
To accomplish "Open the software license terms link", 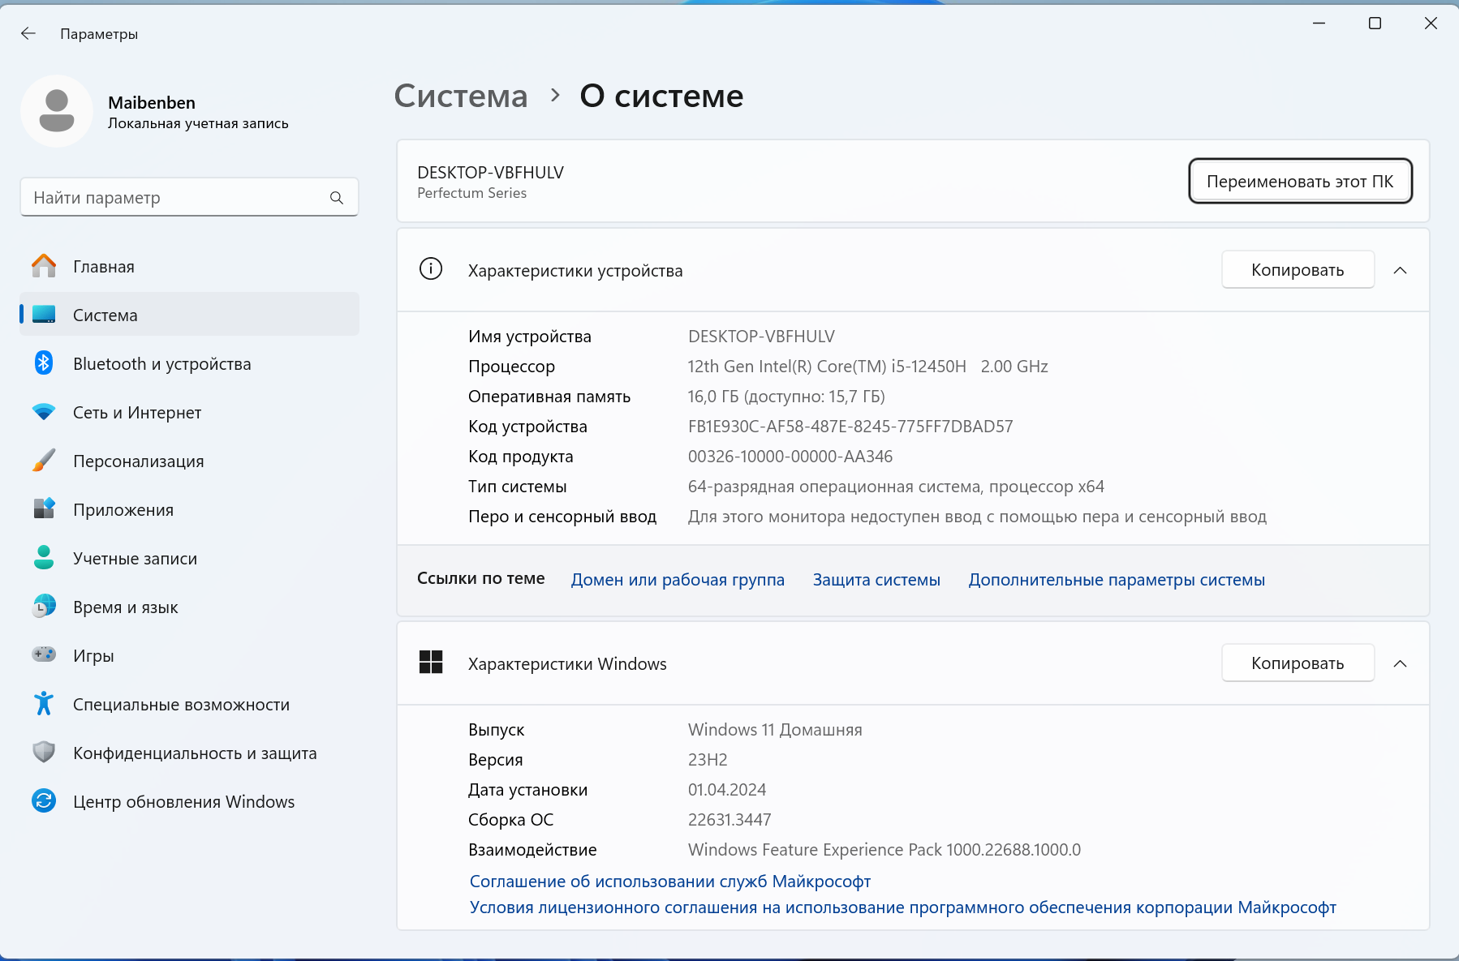I will [902, 907].
